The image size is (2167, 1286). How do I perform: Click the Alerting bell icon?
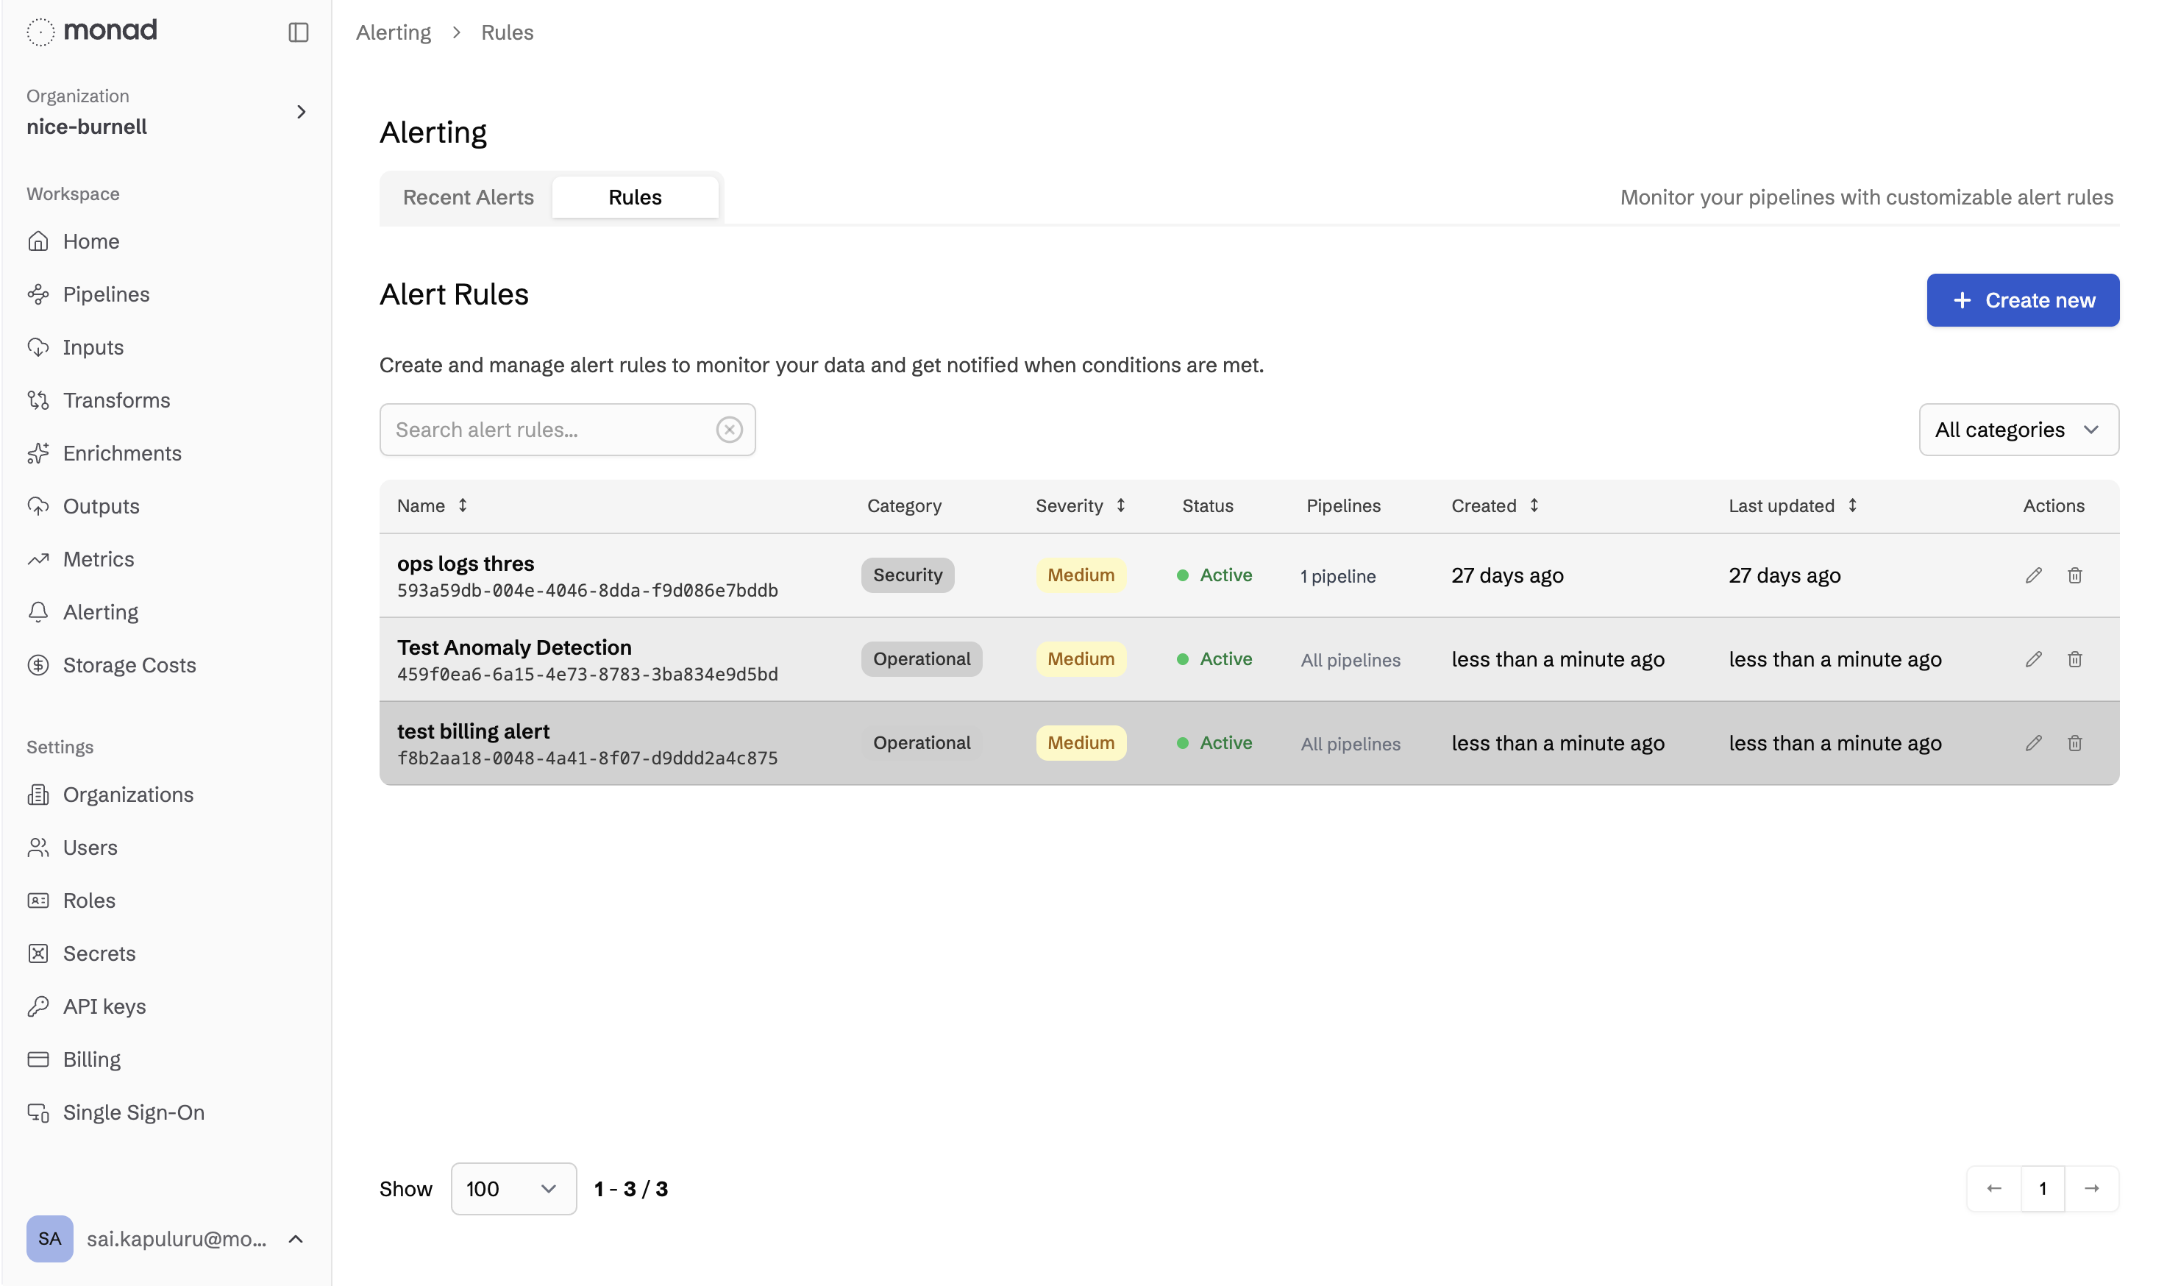[x=38, y=612]
